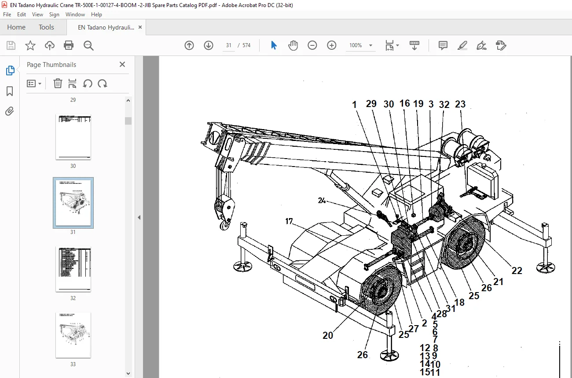Viewport: 572px width, 378px height.
Task: Open find text with the magnifier icon
Action: [88, 45]
